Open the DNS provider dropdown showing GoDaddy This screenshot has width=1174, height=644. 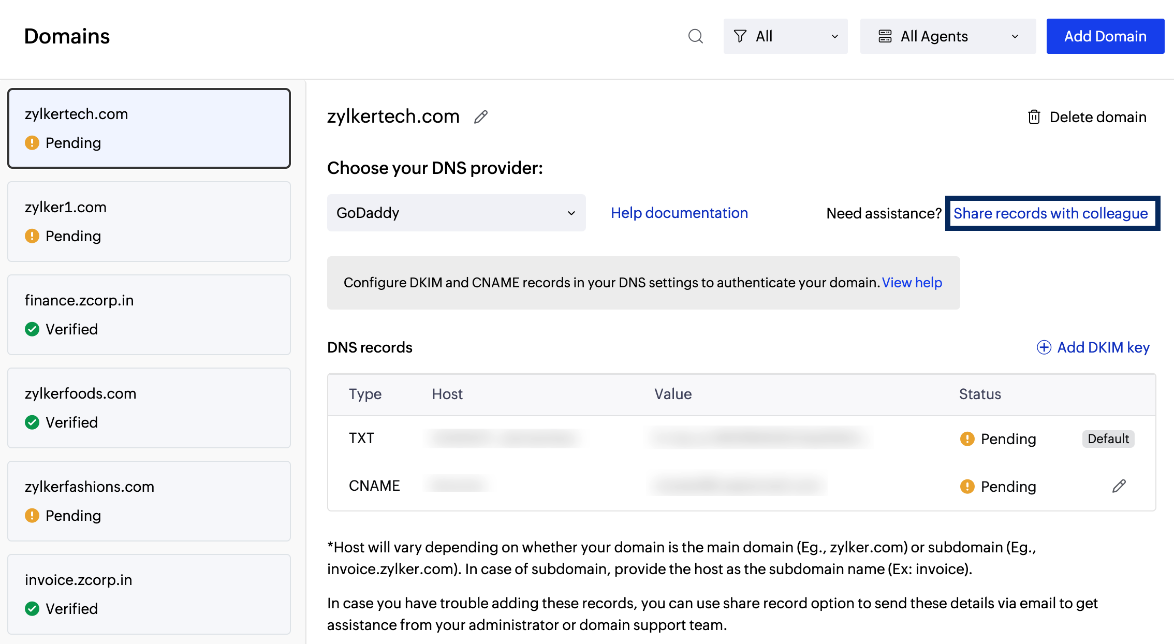(x=456, y=213)
